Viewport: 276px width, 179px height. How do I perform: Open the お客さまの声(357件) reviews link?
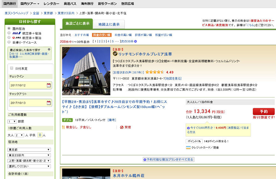[x=128, y=72]
